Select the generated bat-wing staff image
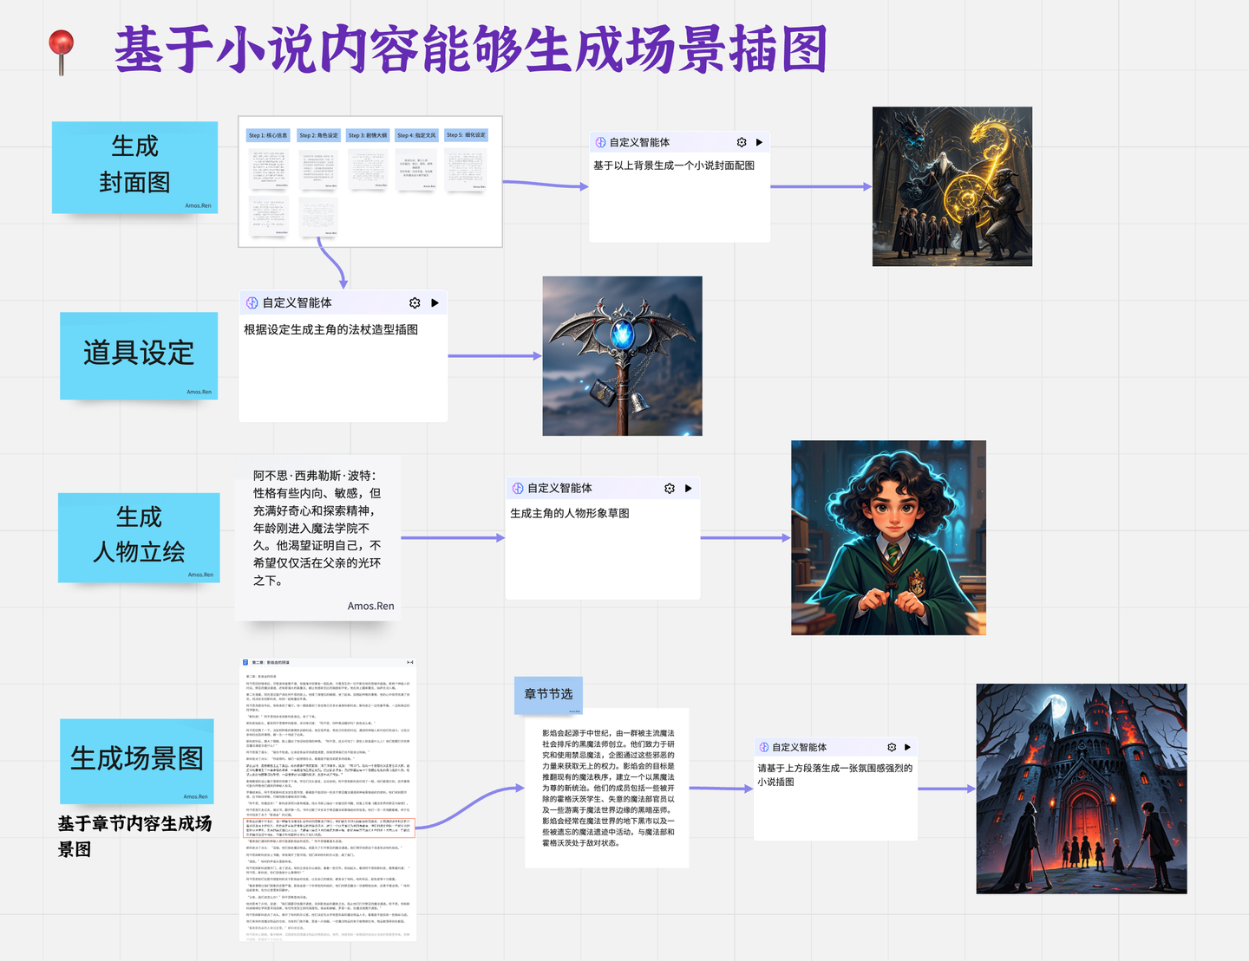The image size is (1249, 961). click(622, 356)
